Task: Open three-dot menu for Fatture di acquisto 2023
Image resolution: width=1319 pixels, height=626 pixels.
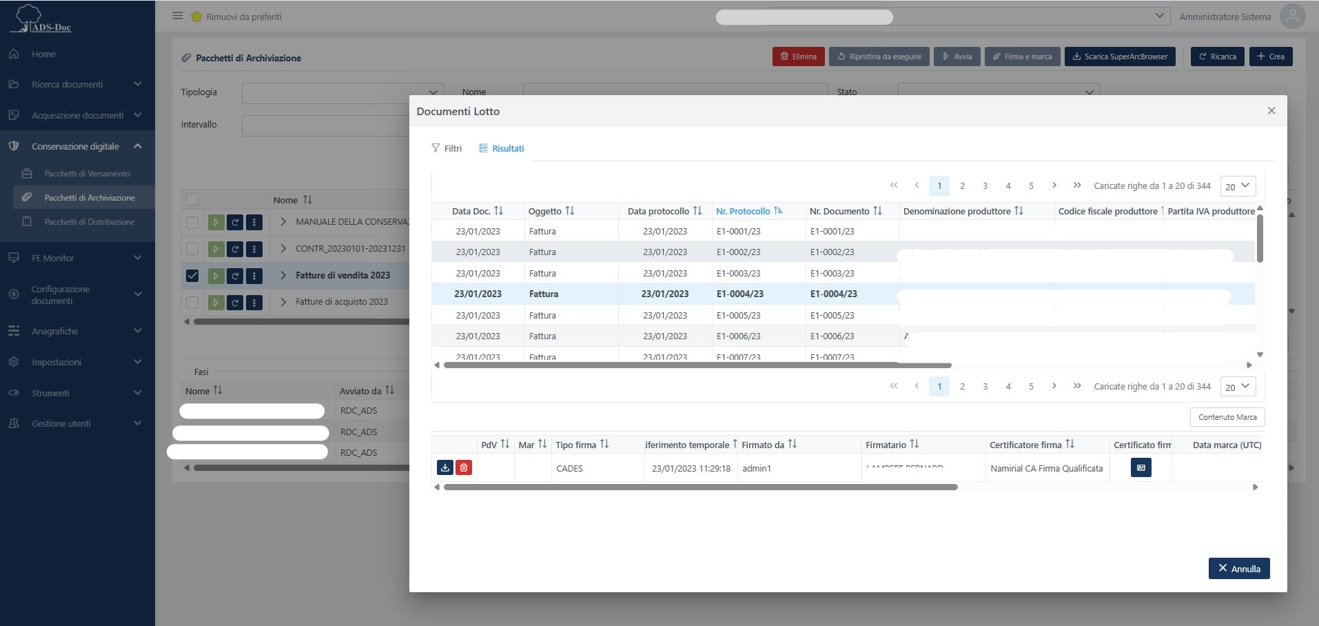Action: coord(254,302)
